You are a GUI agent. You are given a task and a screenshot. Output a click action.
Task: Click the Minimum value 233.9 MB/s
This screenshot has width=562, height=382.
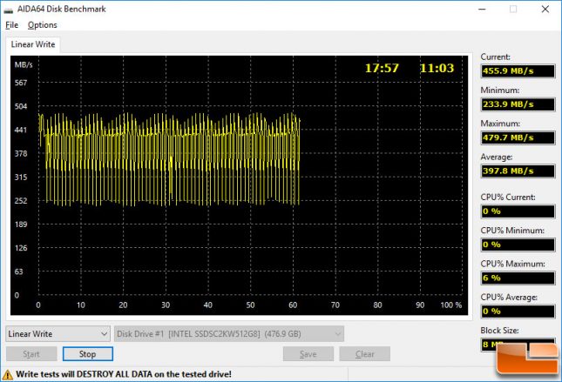click(518, 104)
